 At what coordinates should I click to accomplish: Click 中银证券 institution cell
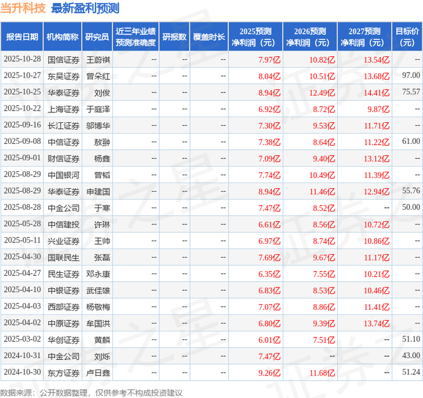63,290
